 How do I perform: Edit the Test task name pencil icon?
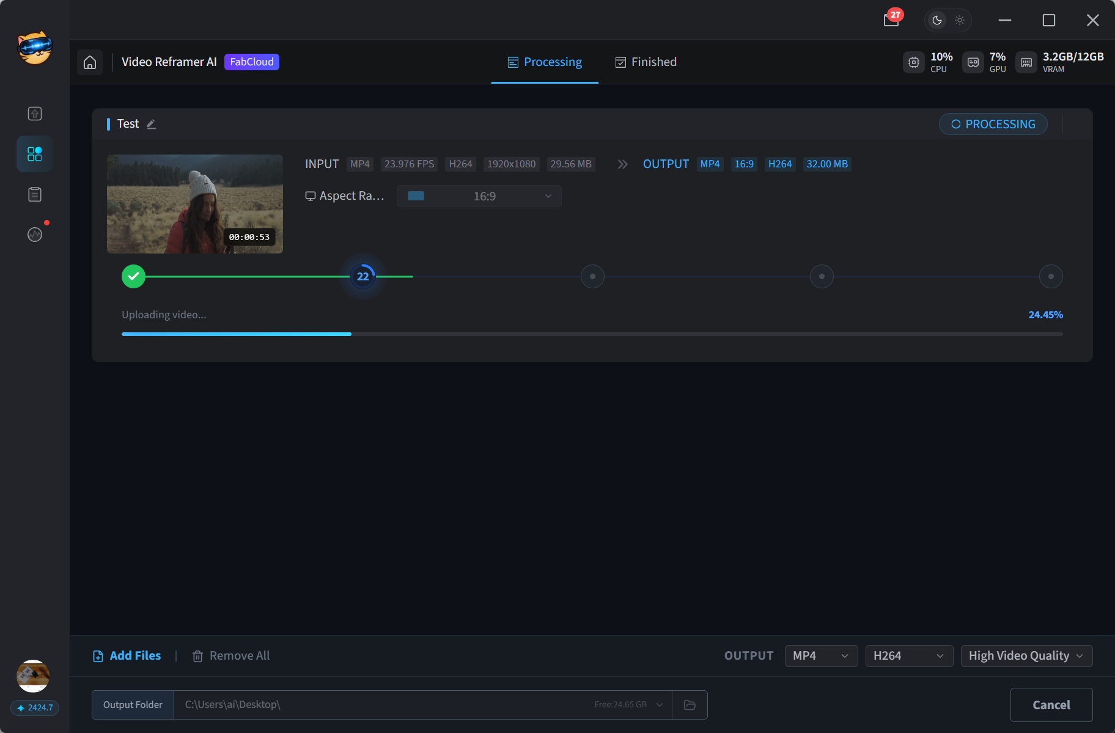152,124
